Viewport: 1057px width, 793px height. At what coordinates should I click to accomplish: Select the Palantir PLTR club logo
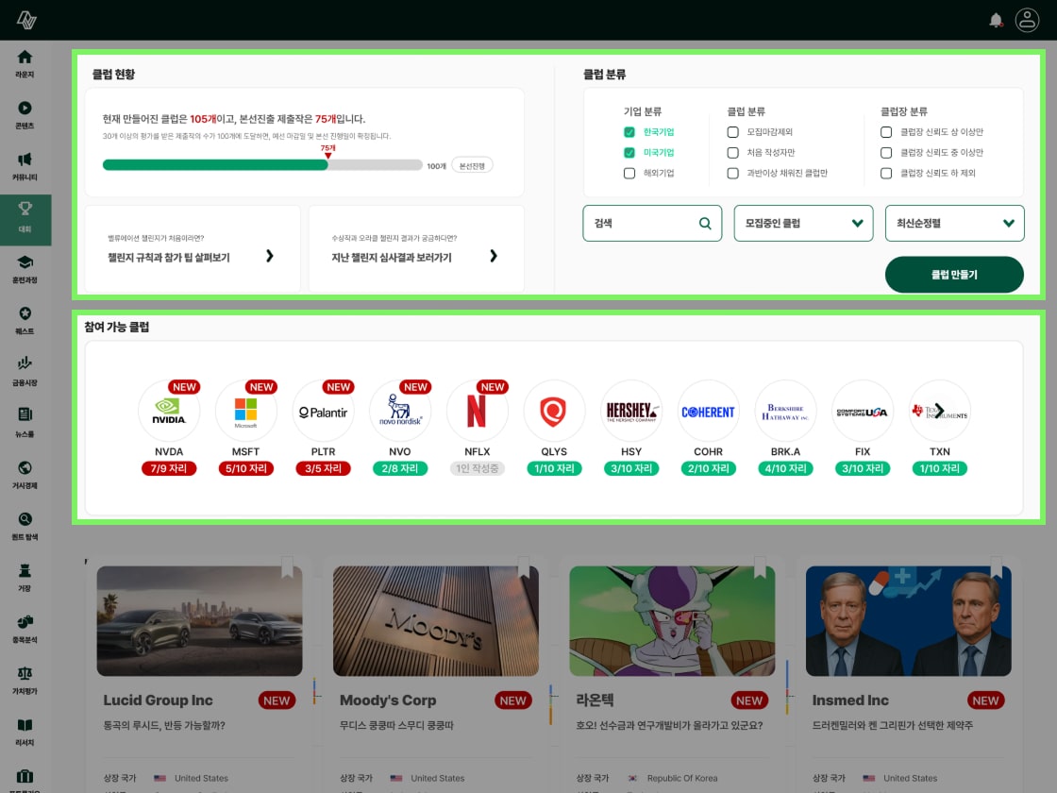(x=323, y=411)
